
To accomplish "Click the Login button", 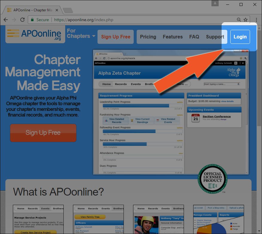I will pyautogui.click(x=240, y=37).
